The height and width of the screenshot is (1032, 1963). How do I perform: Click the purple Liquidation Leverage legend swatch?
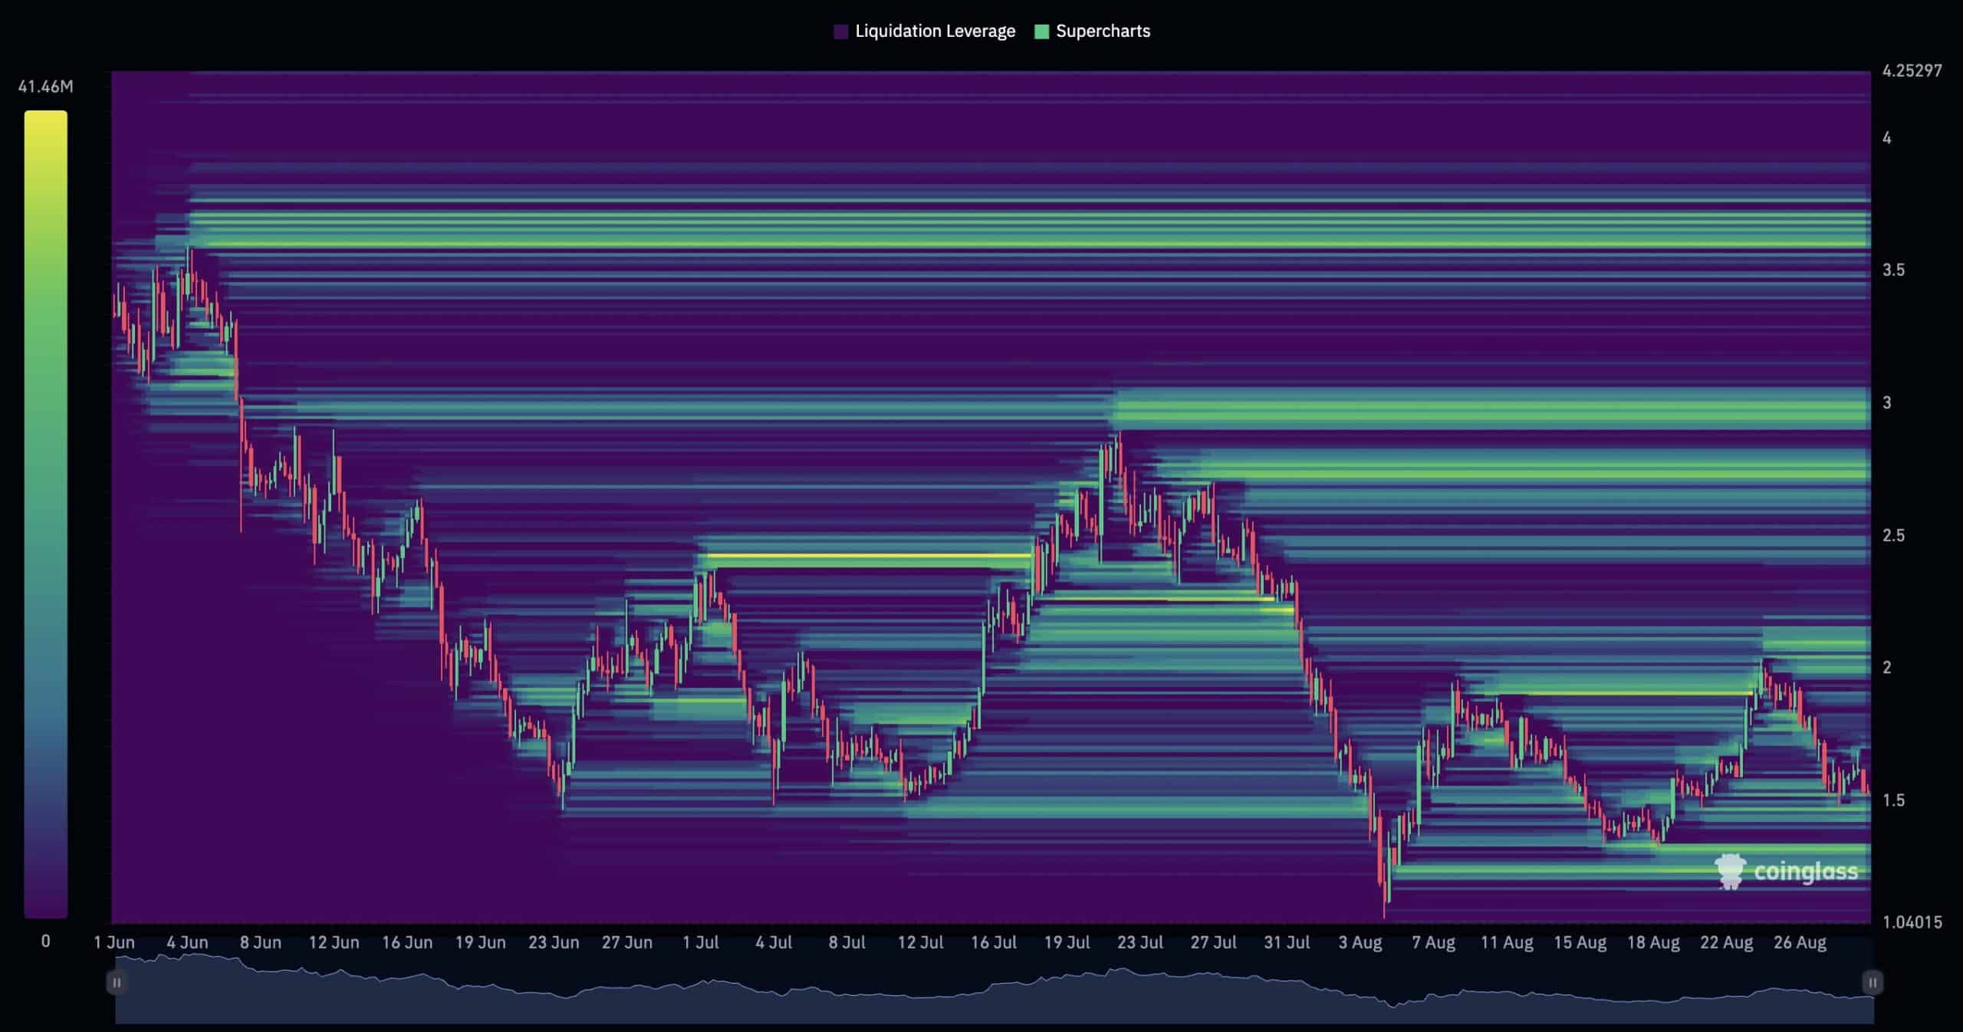tap(840, 31)
